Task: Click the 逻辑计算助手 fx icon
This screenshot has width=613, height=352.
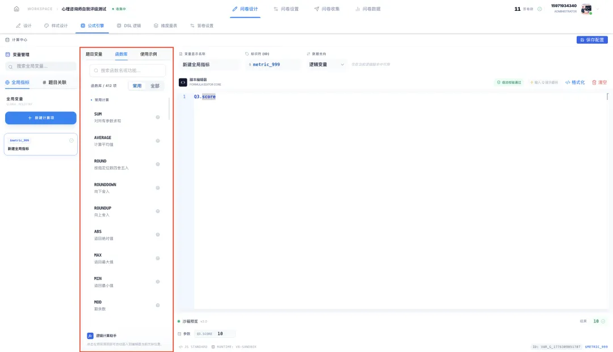Action: 90,336
